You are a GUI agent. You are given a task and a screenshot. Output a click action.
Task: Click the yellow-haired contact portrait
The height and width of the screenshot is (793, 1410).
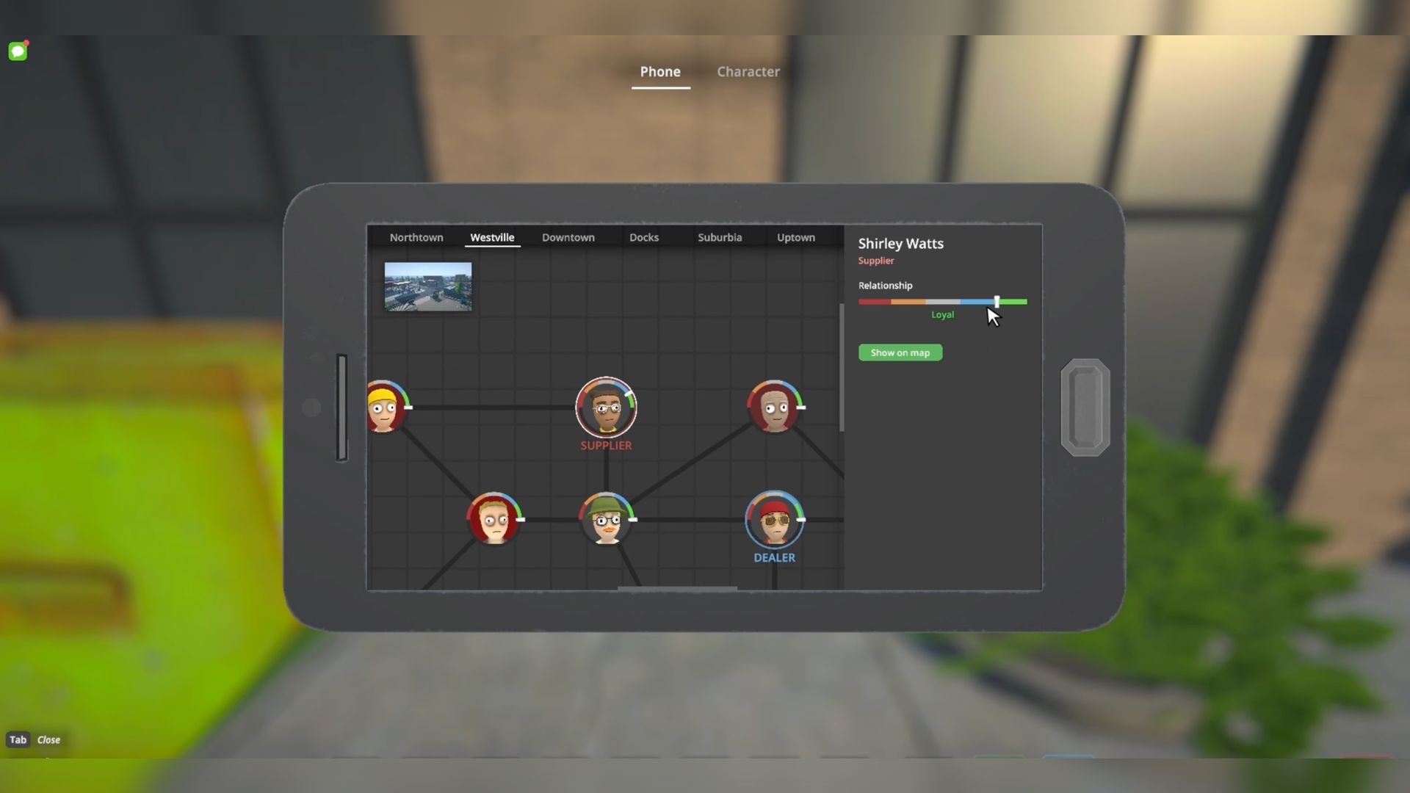click(383, 408)
